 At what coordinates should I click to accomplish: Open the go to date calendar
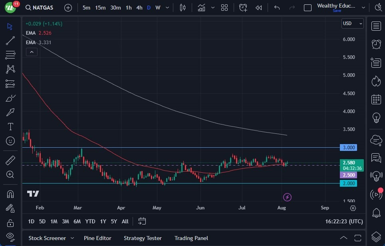[x=142, y=221]
